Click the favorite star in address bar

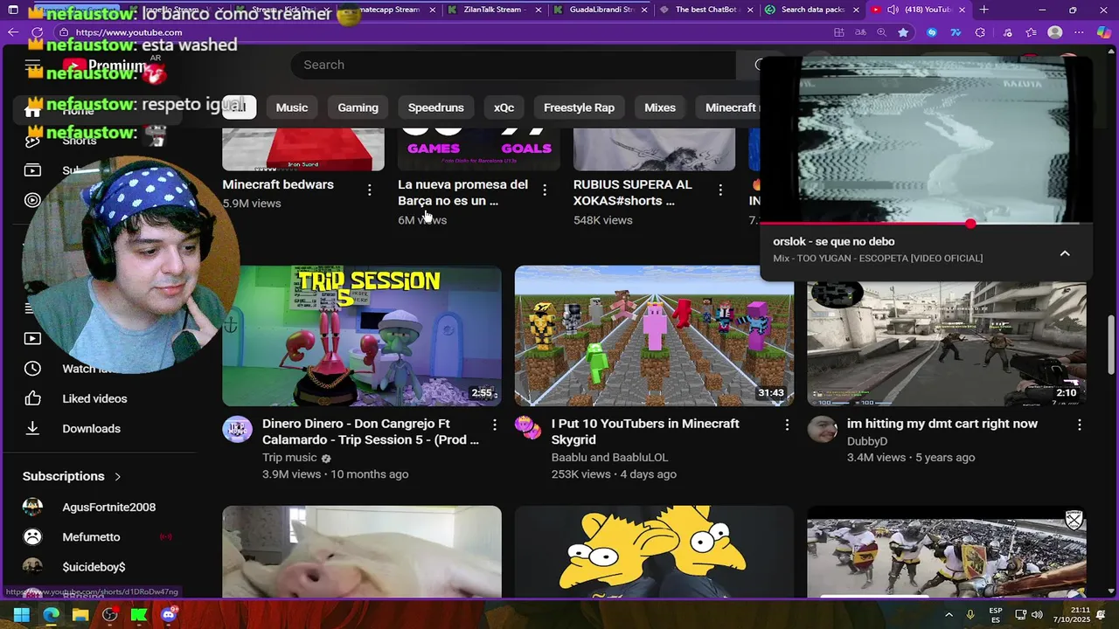(903, 32)
